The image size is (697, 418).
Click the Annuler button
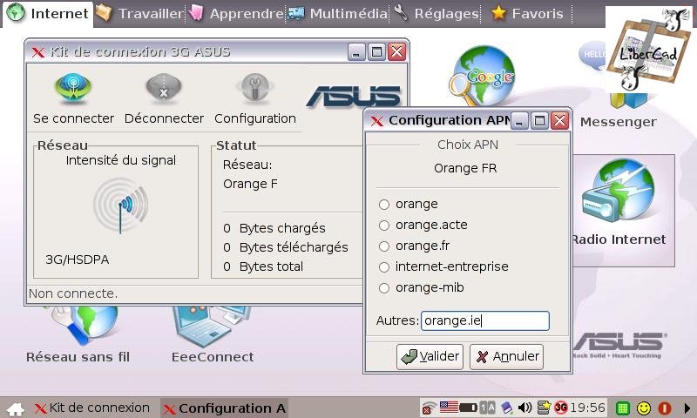[507, 357]
